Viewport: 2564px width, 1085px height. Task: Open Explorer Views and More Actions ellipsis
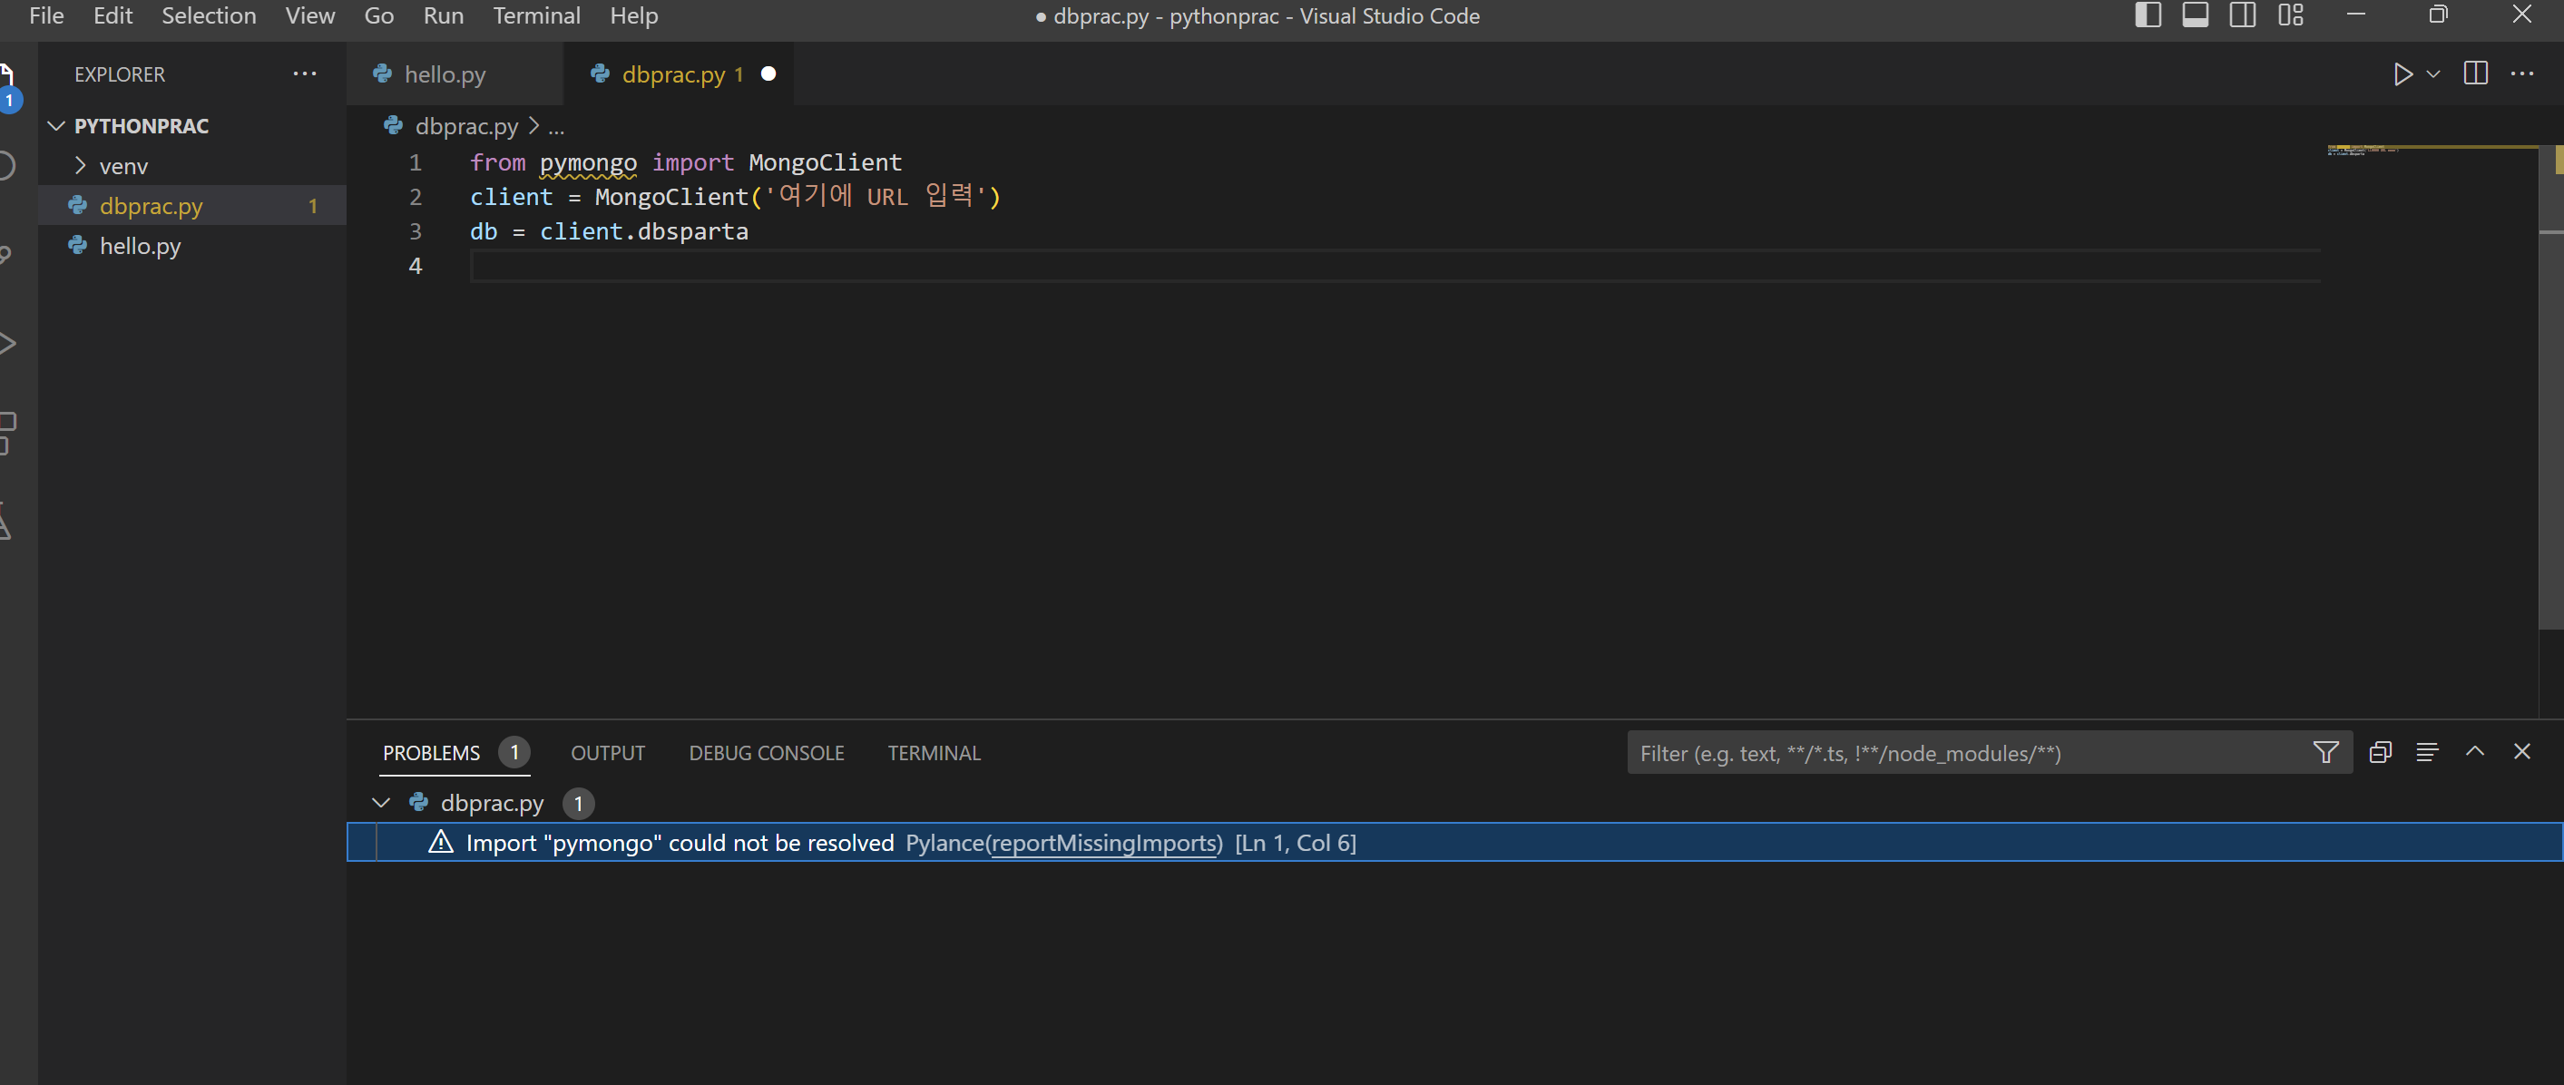tap(305, 73)
